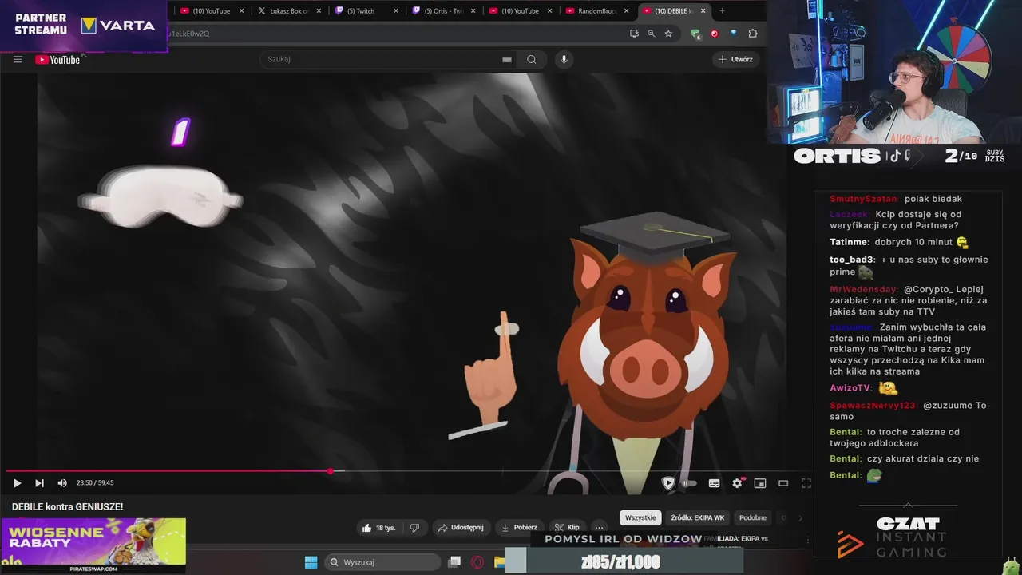Skip to the next video

pos(39,482)
